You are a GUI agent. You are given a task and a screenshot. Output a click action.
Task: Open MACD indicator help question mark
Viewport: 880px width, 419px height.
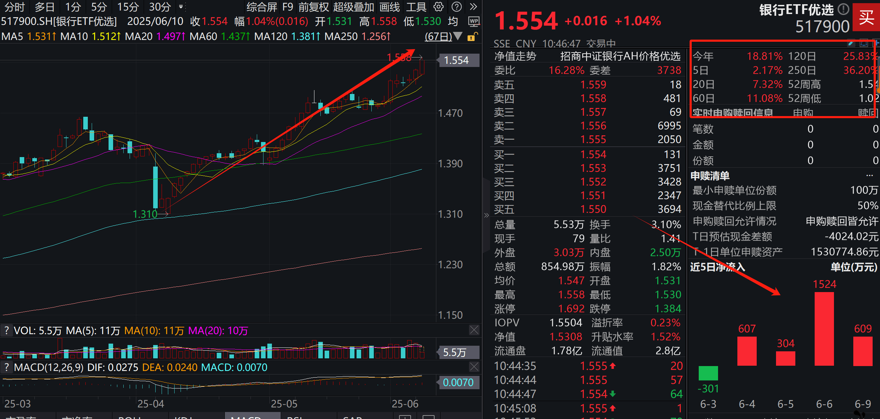click(x=6, y=367)
